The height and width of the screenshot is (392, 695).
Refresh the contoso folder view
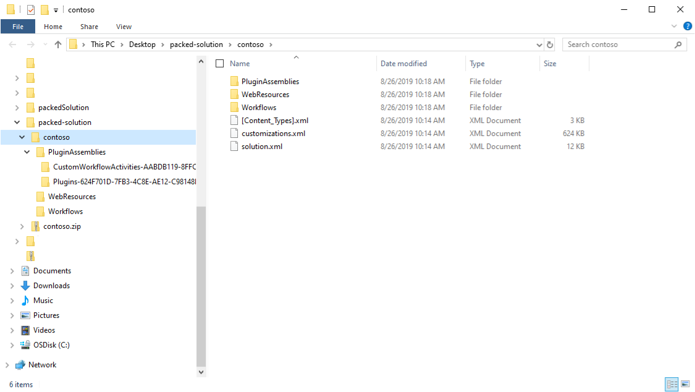click(550, 44)
